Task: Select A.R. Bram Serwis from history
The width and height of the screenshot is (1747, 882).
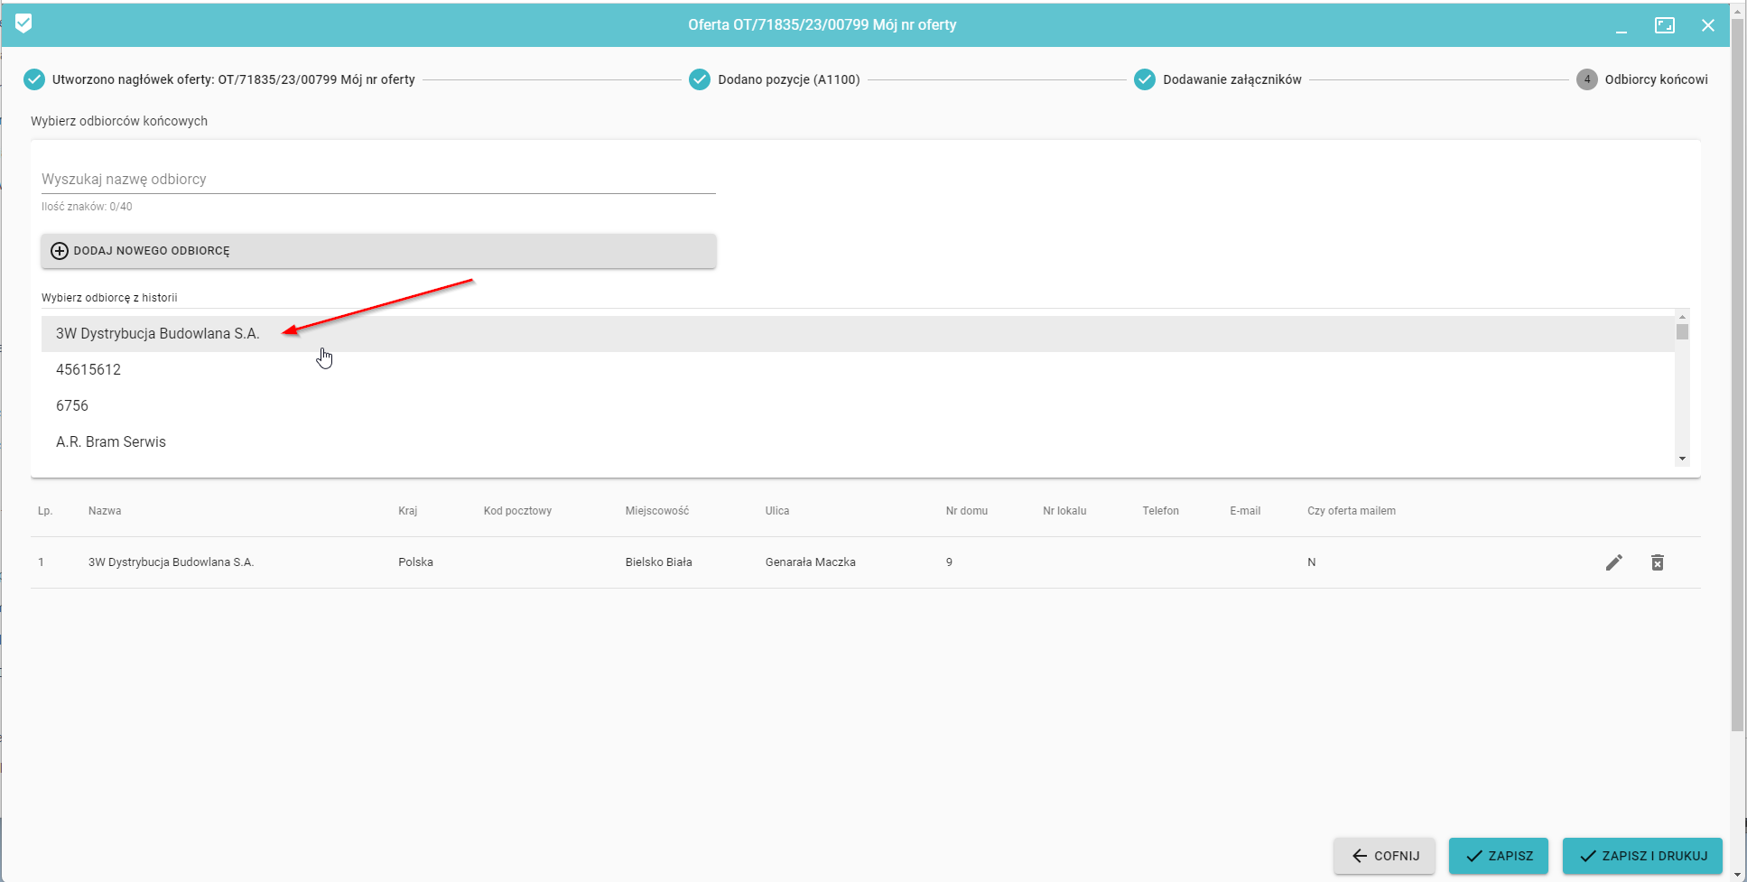Action: tap(111, 442)
